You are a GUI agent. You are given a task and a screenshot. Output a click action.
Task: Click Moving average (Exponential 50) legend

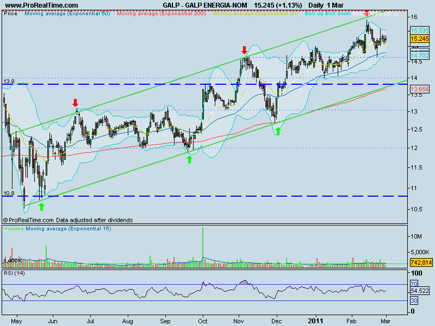click(x=67, y=13)
